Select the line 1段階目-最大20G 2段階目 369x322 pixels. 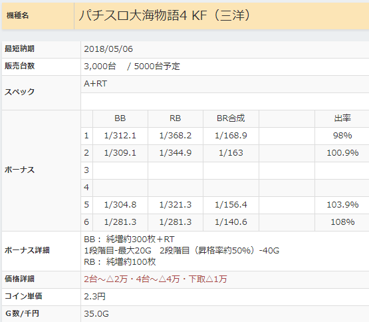tap(182, 250)
